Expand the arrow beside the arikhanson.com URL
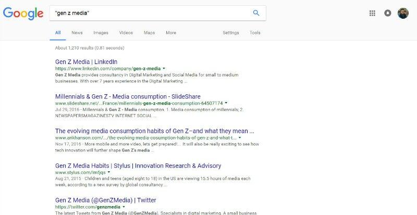This screenshot has height=215, width=417. tap(240, 137)
